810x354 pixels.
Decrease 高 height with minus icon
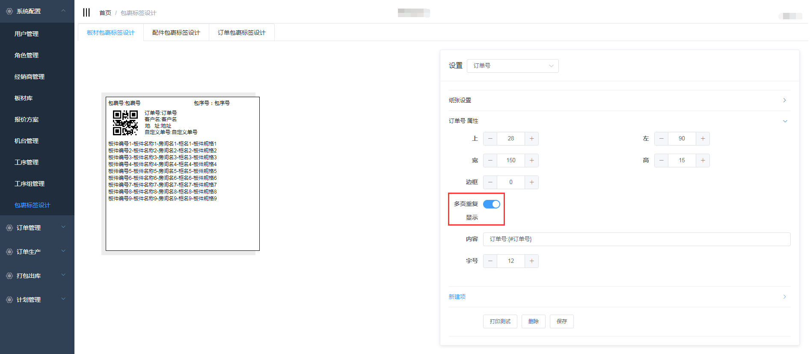pyautogui.click(x=661, y=161)
